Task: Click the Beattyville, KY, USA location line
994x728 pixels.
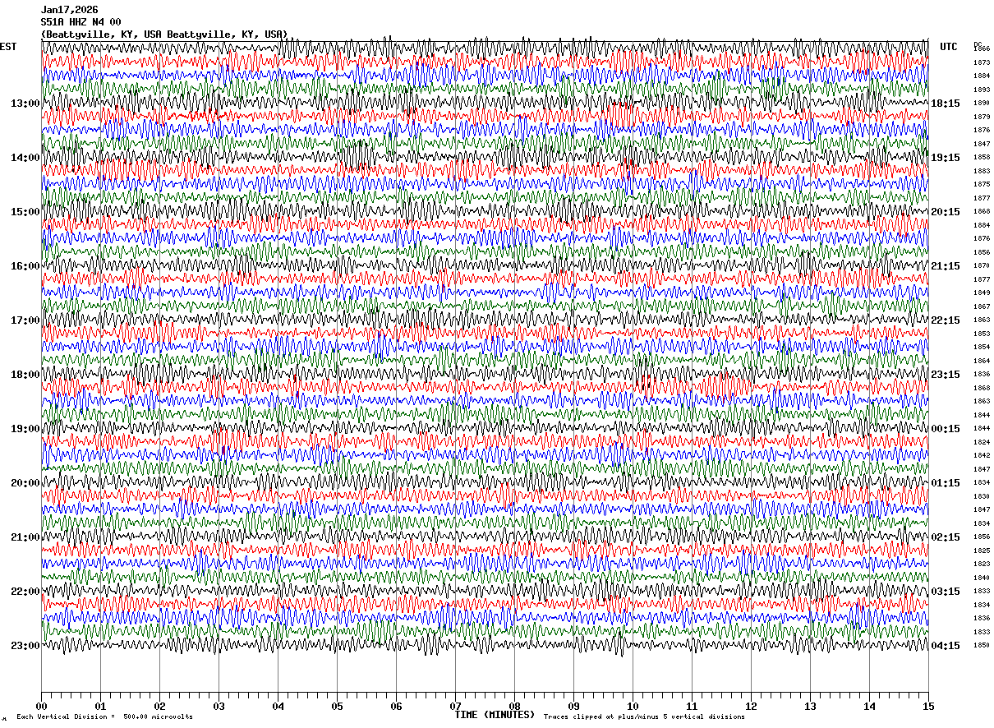Action: pyautogui.click(x=164, y=35)
